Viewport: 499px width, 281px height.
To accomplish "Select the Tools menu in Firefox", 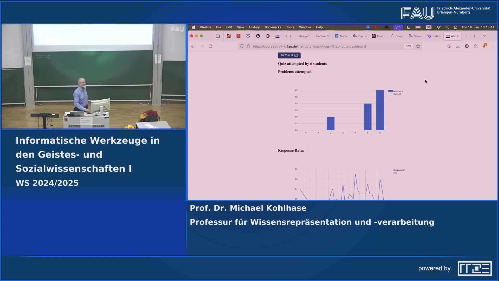I will (290, 27).
